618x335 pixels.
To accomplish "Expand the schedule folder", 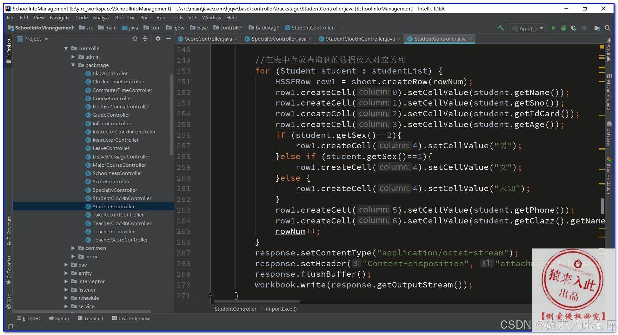I will [66, 298].
